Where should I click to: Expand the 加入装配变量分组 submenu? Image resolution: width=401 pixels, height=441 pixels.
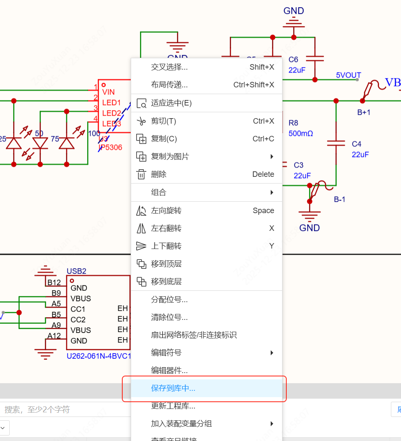click(x=272, y=424)
